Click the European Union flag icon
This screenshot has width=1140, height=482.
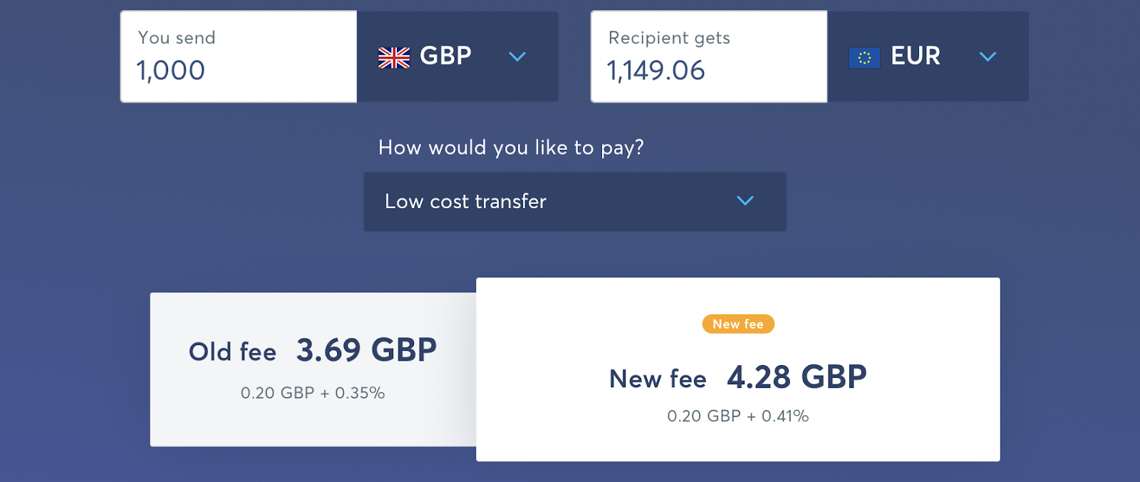pos(864,57)
